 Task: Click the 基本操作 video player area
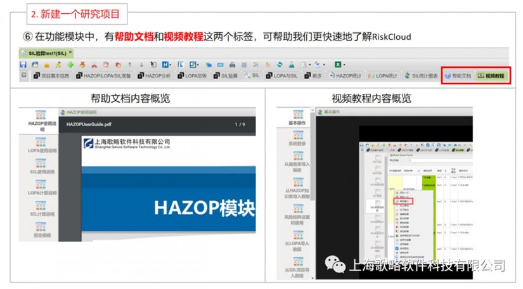pyautogui.click(x=394, y=198)
